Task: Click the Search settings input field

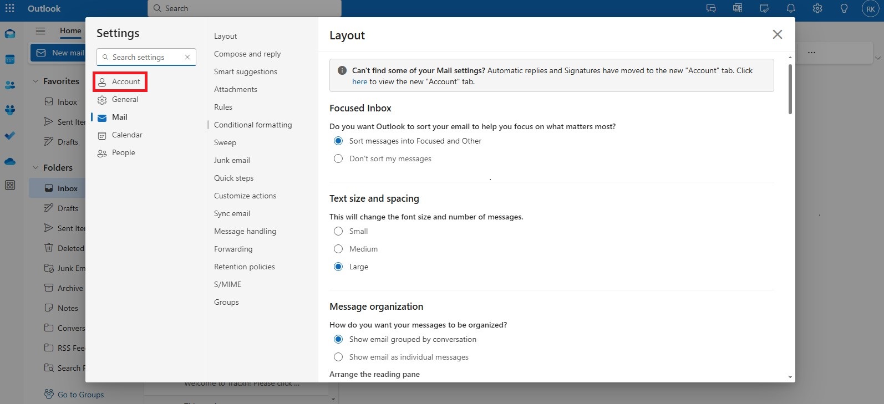Action: coord(146,57)
